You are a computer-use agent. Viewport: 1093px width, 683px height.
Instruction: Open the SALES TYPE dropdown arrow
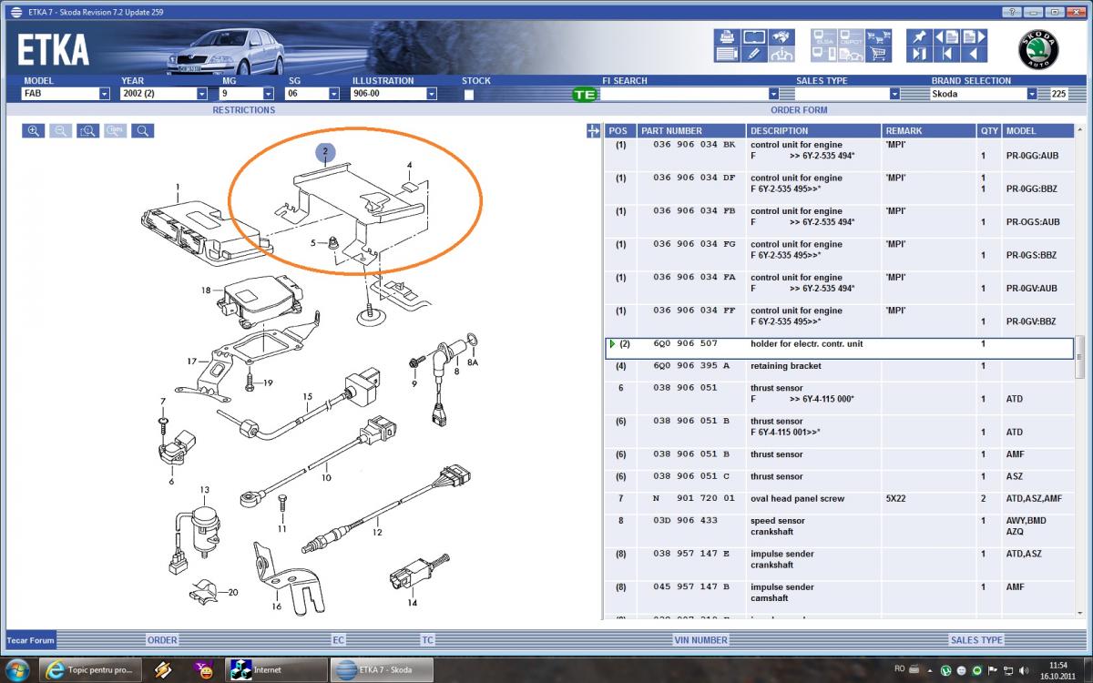click(894, 94)
